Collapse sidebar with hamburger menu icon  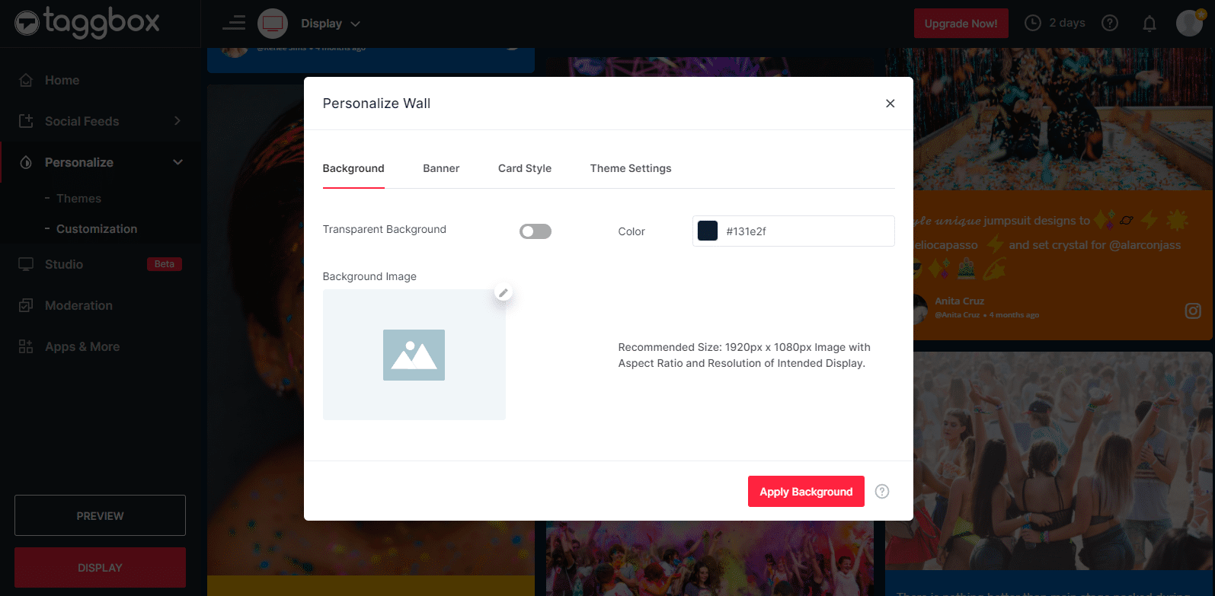tap(234, 24)
